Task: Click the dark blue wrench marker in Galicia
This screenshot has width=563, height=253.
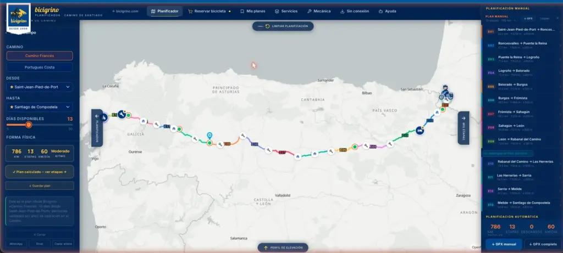Action: coord(122,114)
